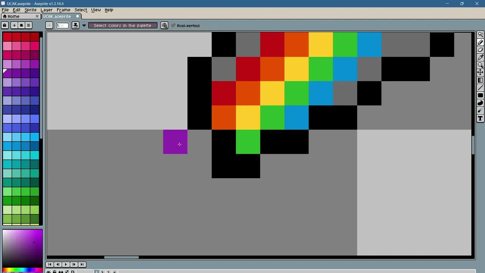Select the Move tool
This screenshot has height=273, width=485.
coord(480,72)
